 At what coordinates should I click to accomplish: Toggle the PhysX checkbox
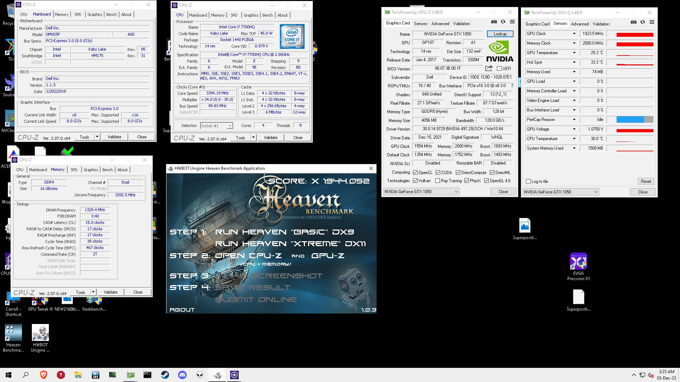(x=467, y=180)
